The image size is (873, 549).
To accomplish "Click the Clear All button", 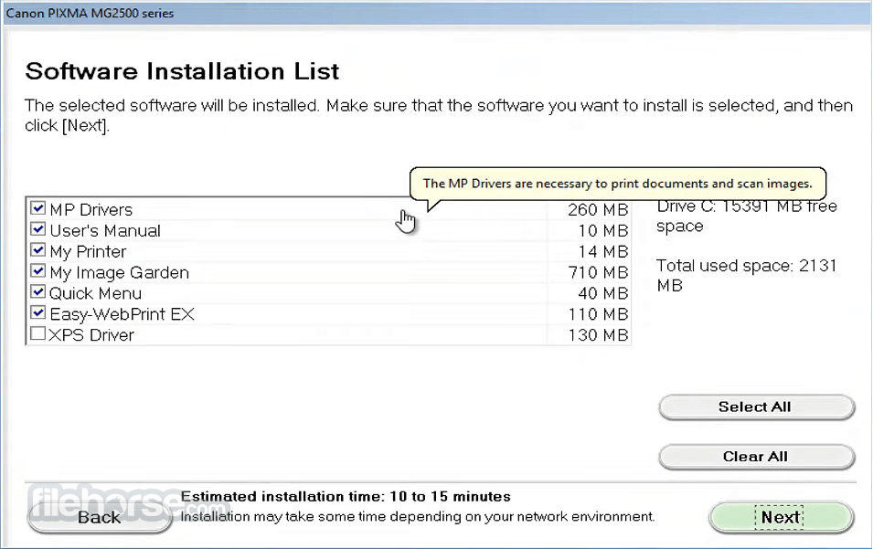I will (x=756, y=457).
